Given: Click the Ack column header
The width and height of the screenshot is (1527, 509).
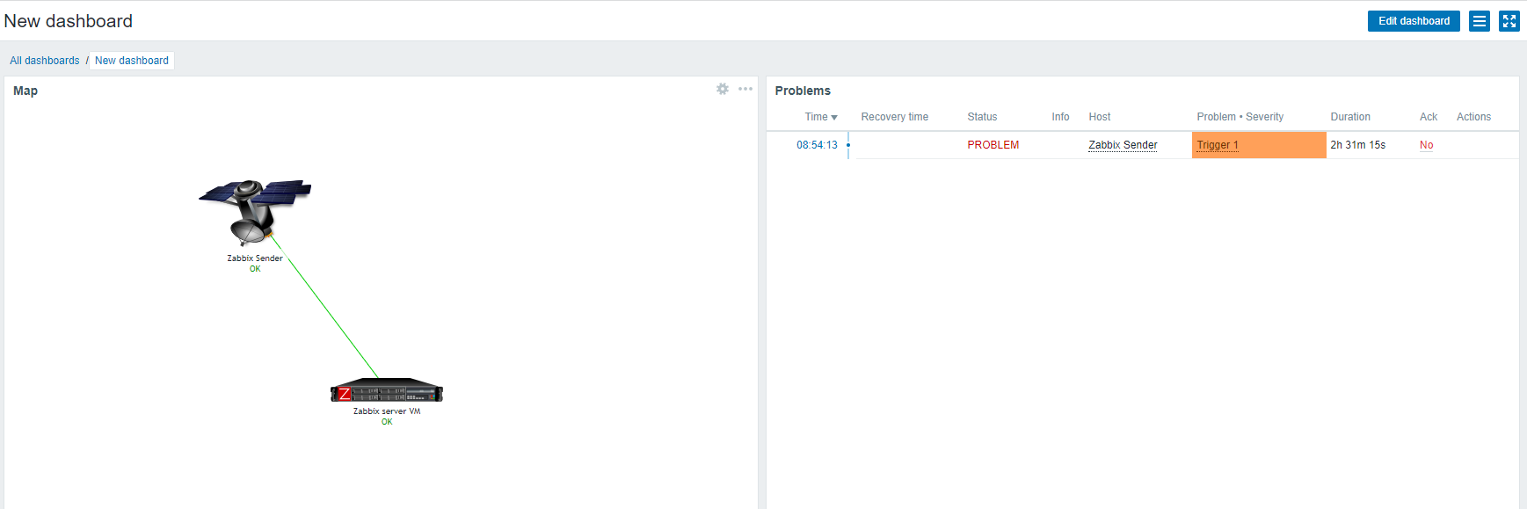Looking at the screenshot, I should point(1429,117).
